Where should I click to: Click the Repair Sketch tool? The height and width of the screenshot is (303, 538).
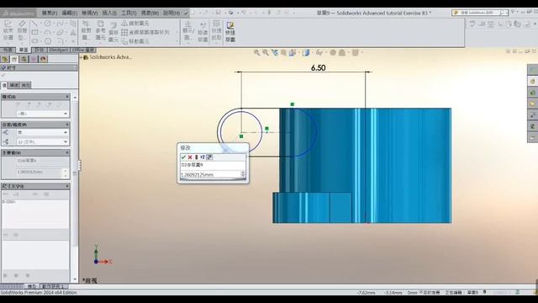point(203,31)
